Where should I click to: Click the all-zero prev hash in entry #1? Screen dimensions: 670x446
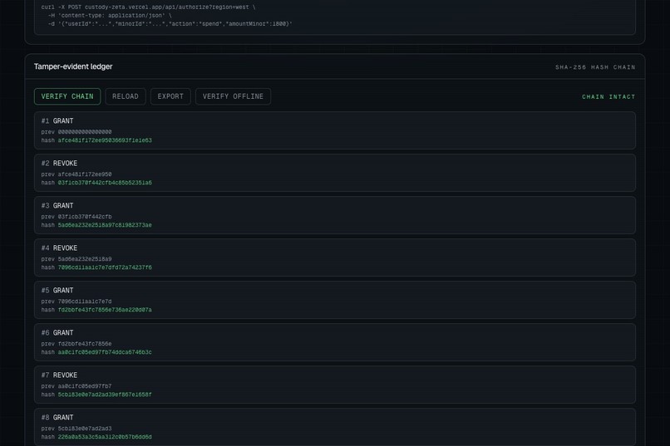click(85, 132)
